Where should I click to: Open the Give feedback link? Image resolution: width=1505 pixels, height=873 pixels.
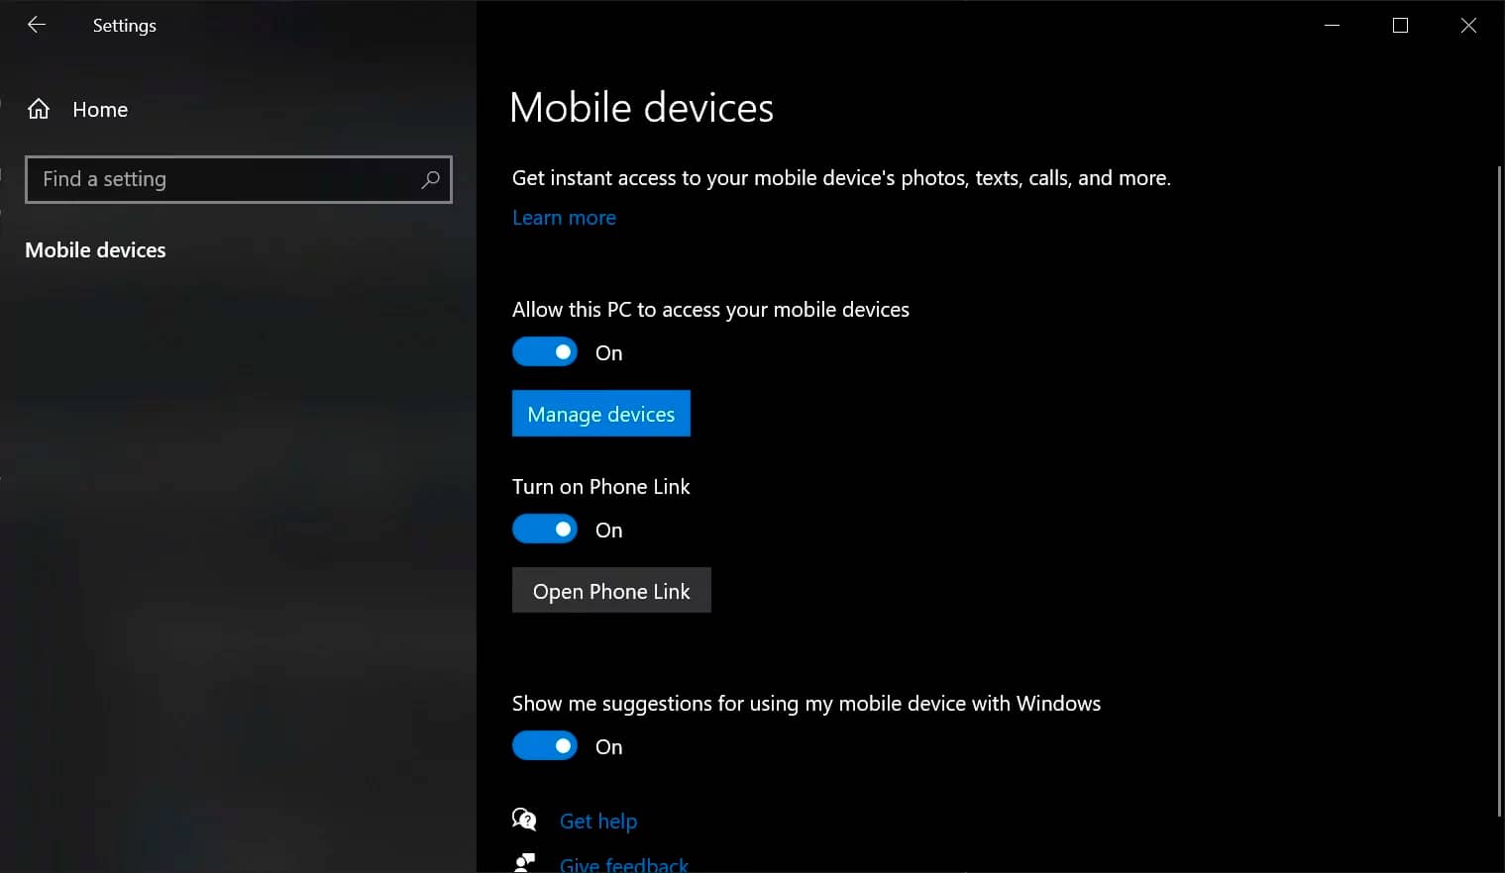pyautogui.click(x=624, y=864)
